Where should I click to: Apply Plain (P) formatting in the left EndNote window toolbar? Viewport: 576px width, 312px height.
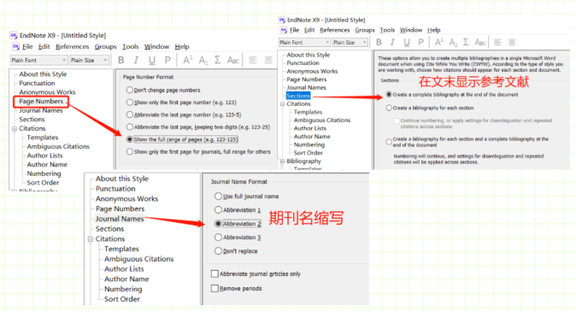tap(168, 60)
